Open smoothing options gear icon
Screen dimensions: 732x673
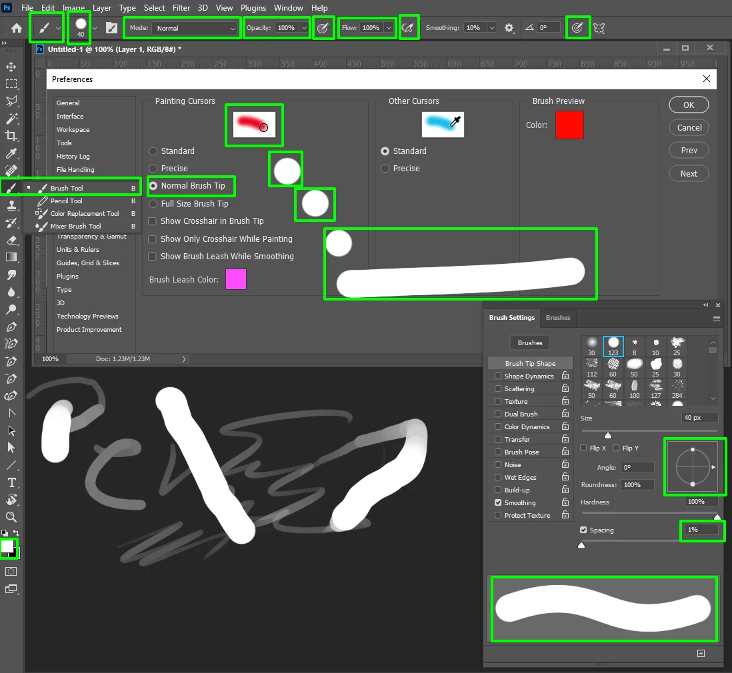click(509, 28)
